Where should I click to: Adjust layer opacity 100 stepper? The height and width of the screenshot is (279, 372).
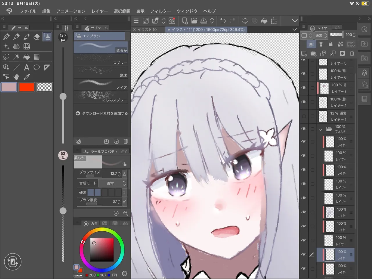point(354,35)
